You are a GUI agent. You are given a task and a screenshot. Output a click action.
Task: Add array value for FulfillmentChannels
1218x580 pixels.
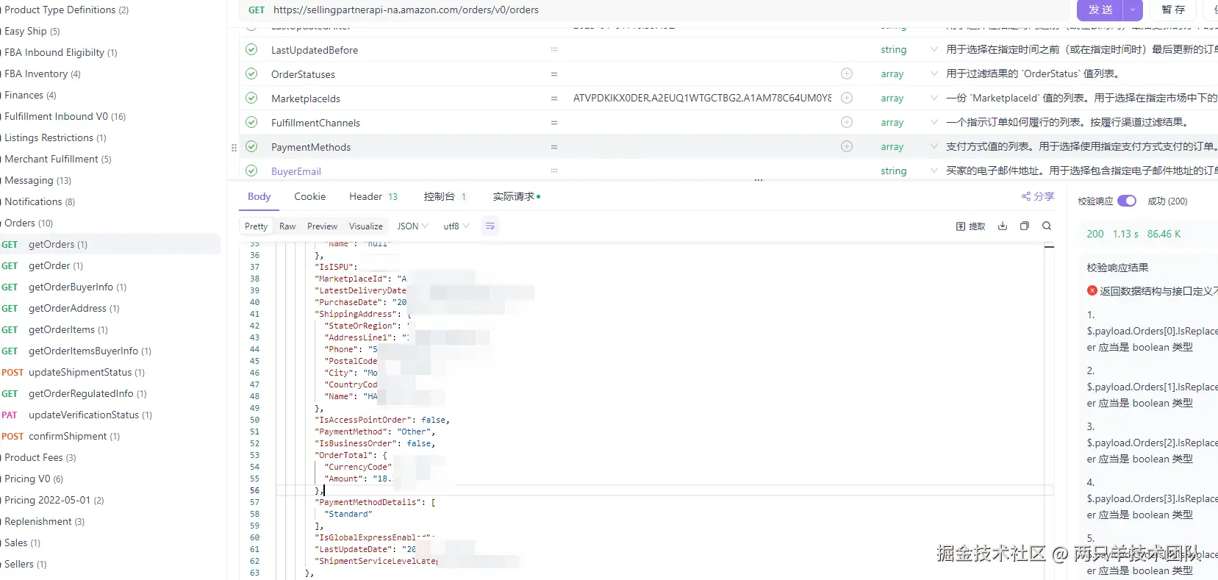point(847,122)
